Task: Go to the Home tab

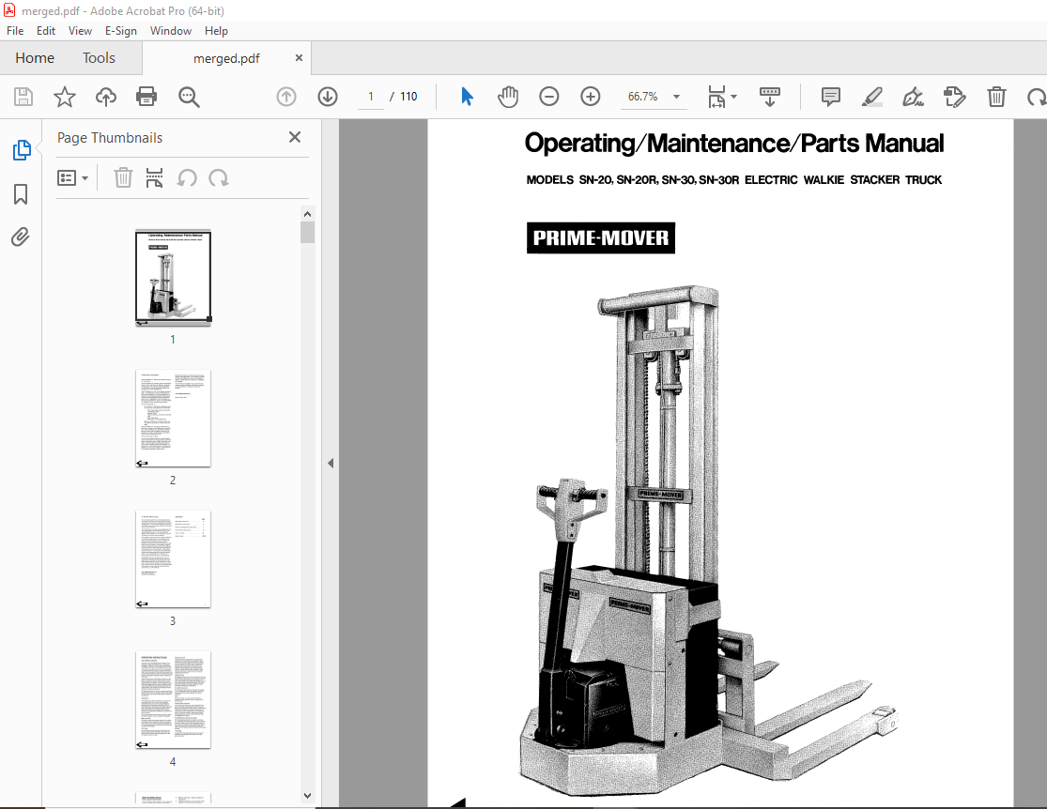Action: (x=35, y=58)
